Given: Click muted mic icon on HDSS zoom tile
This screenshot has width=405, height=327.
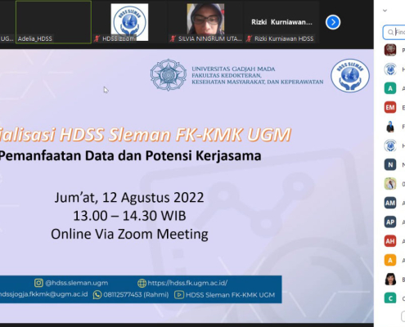Looking at the screenshot, I should (97, 38).
